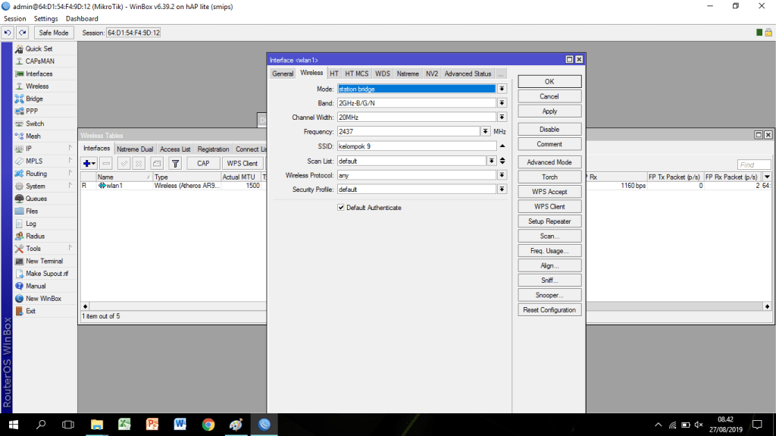Screen dimensions: 776x436
Task: Open the Radius sidebar item
Action: click(35, 236)
